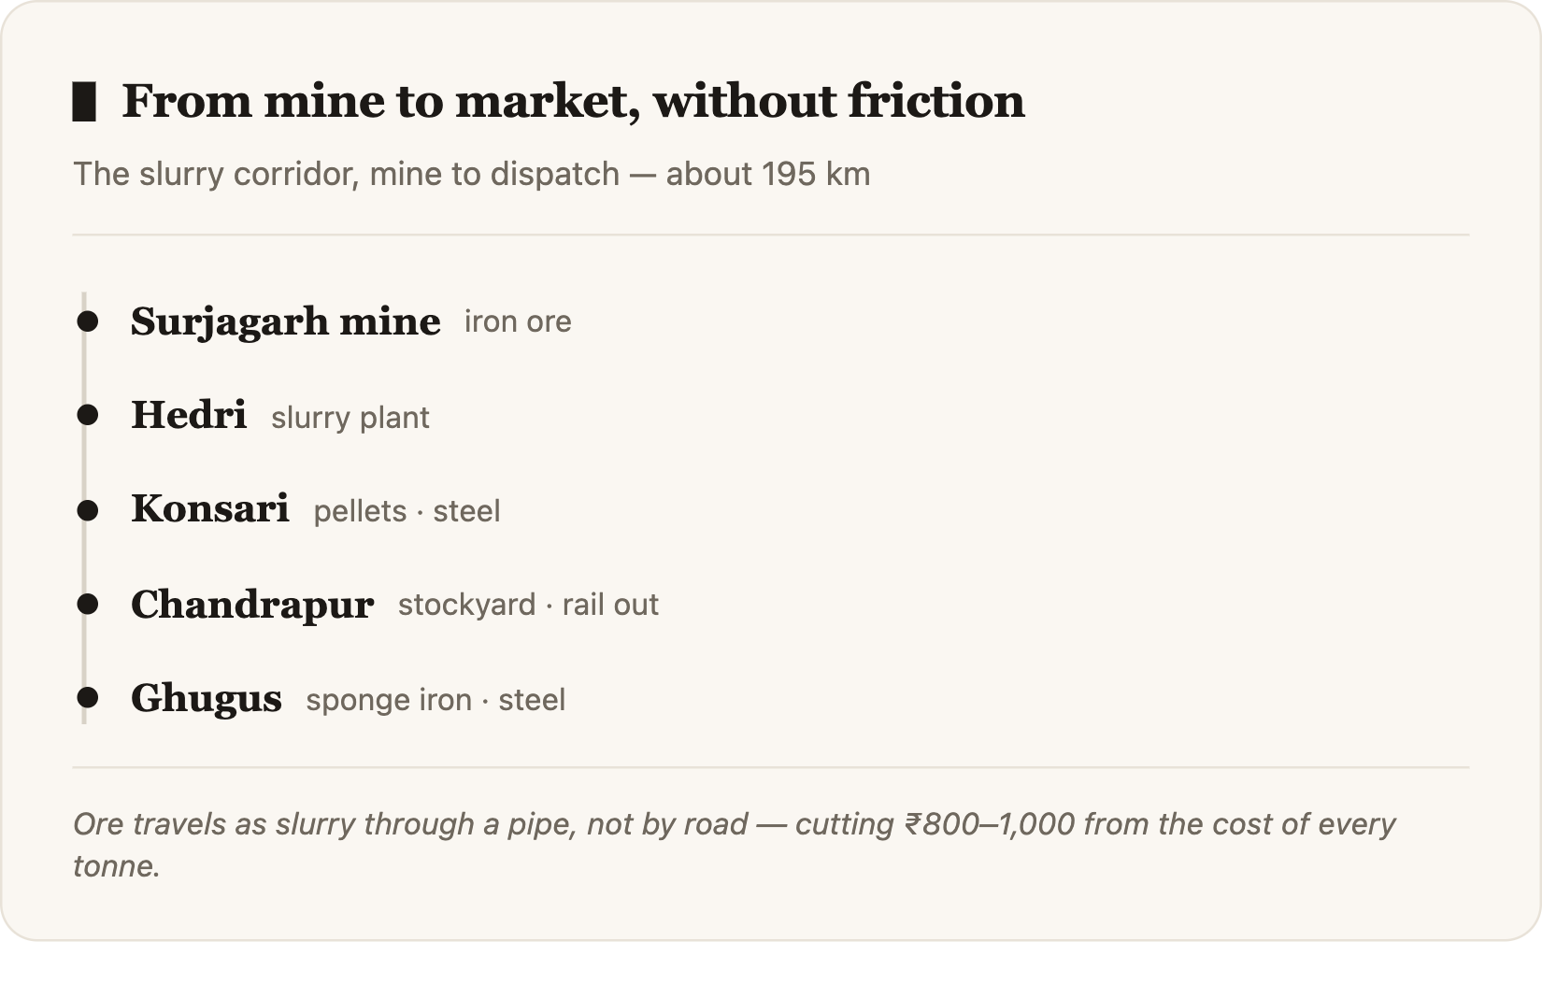Select the bullet dot for Ghugus

88,698
